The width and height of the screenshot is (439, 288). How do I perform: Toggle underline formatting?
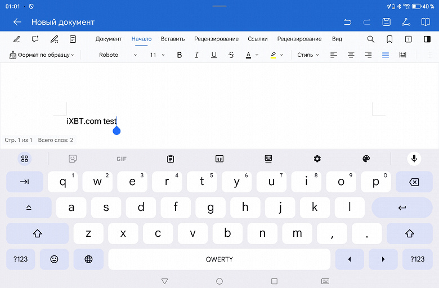point(214,55)
